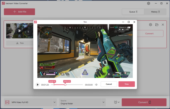170x109 pixels.
Task: Select the Queue tab
Action: tap(133, 12)
